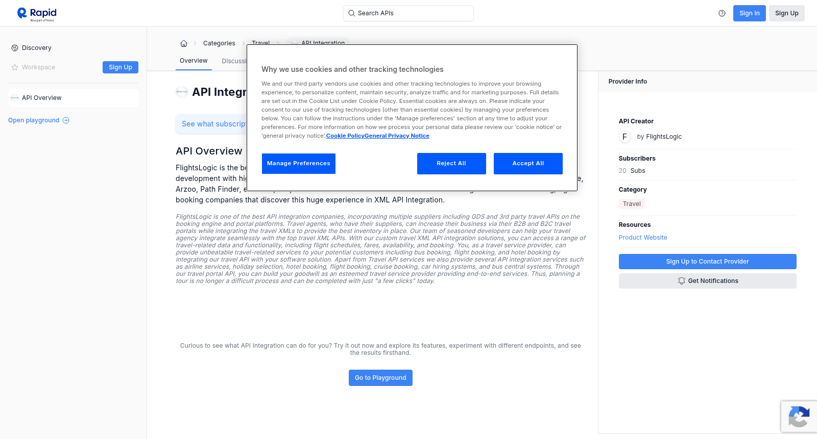The image size is (817, 439).
Task: Click the Discovery compass icon
Action: coord(15,48)
